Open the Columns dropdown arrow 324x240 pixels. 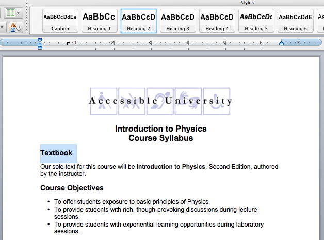[x=19, y=12]
